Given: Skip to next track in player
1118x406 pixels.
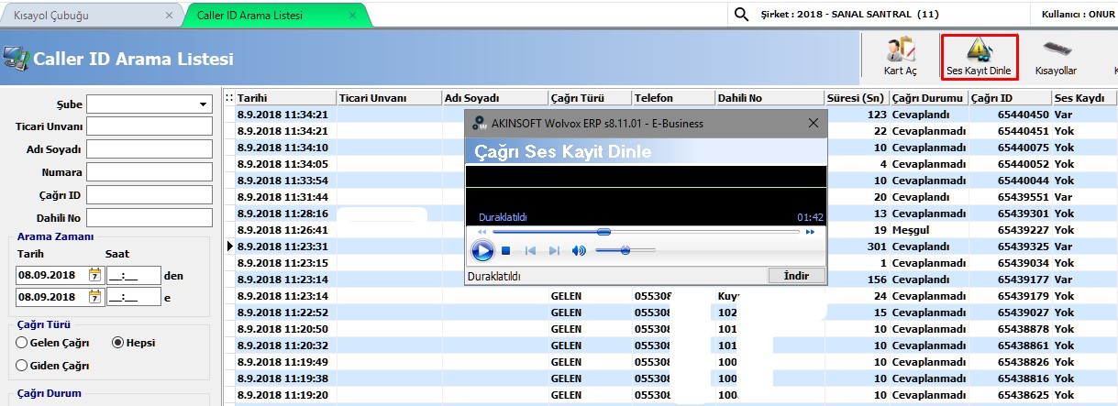Looking at the screenshot, I should point(554,250).
